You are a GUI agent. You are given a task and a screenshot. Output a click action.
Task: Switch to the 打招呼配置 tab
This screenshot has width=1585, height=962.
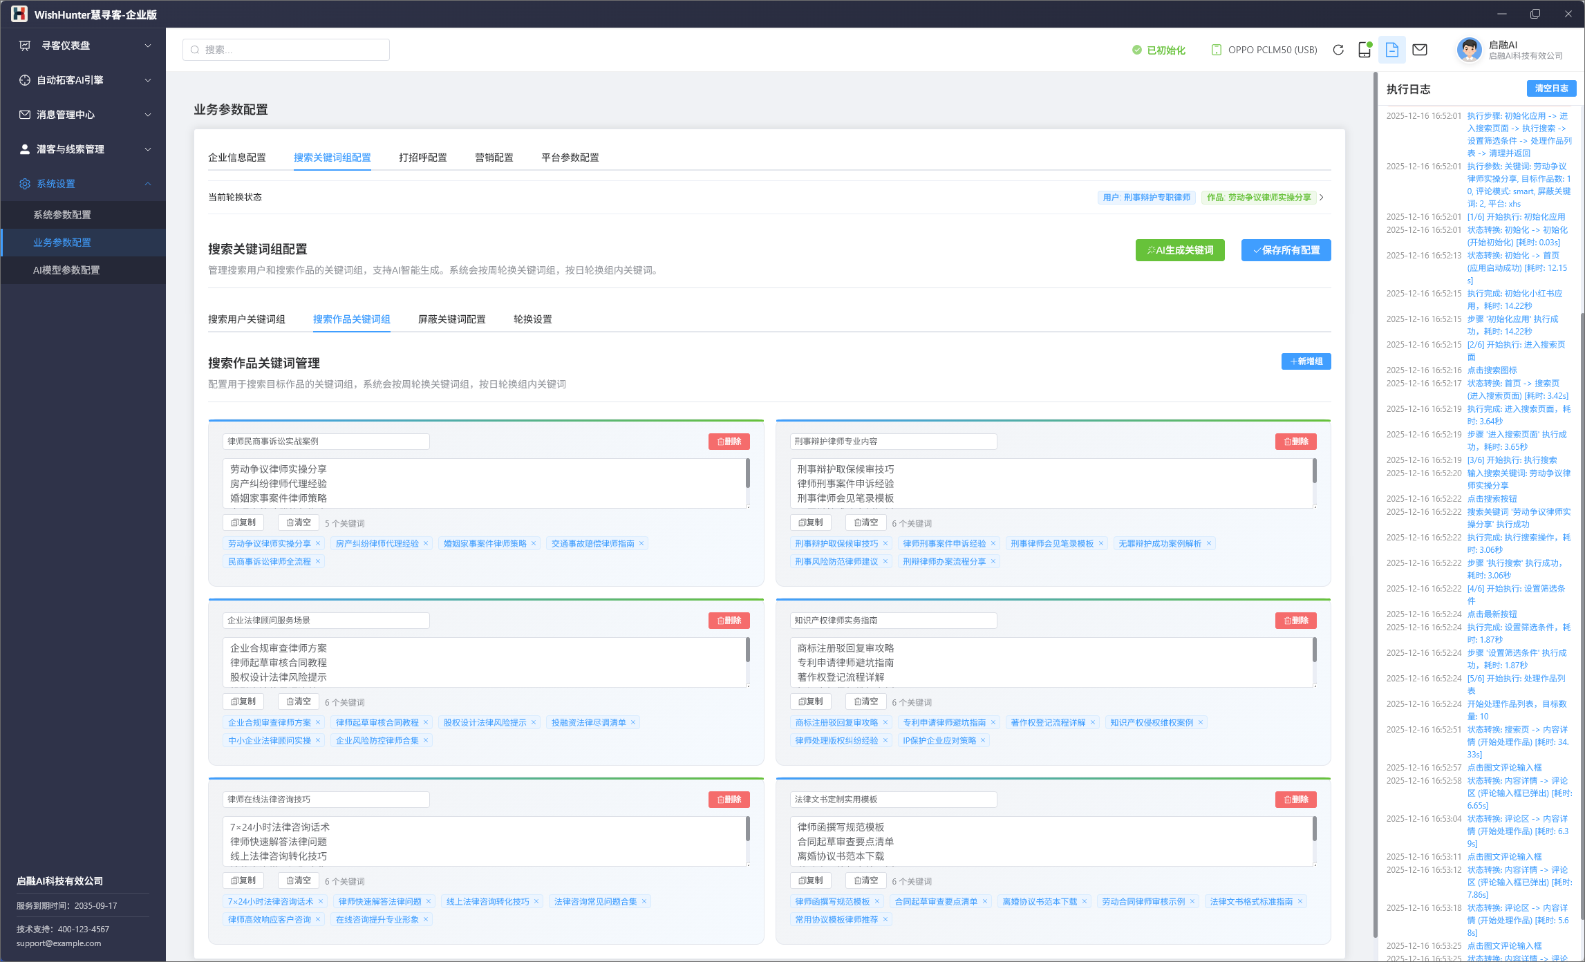422,158
